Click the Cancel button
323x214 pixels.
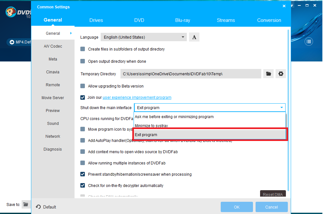(x=271, y=207)
